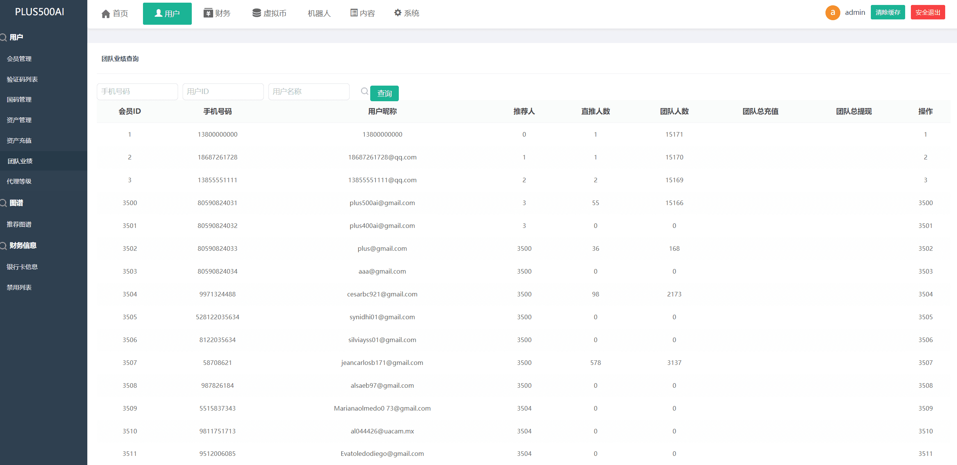
Task: Open the 机器人 robot tab
Action: [x=319, y=13]
